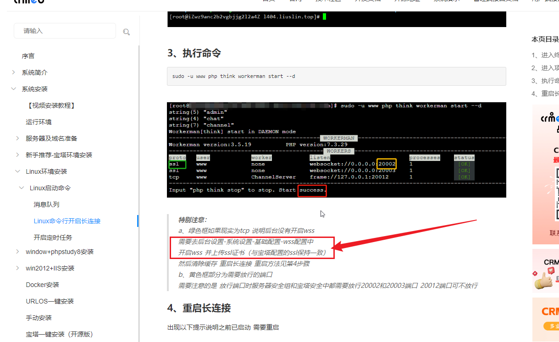The height and width of the screenshot is (342, 559).
Task: Collapse the Linux环境安装 arrow icon
Action: [17, 171]
